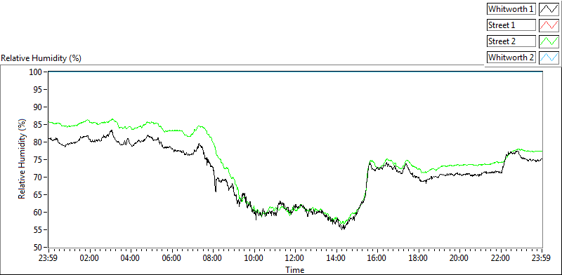The image size is (562, 275).
Task: Click the 55 value on the Y axis
Action: 38,230
